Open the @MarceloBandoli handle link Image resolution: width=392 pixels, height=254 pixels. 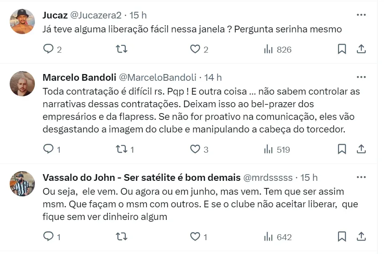click(158, 77)
